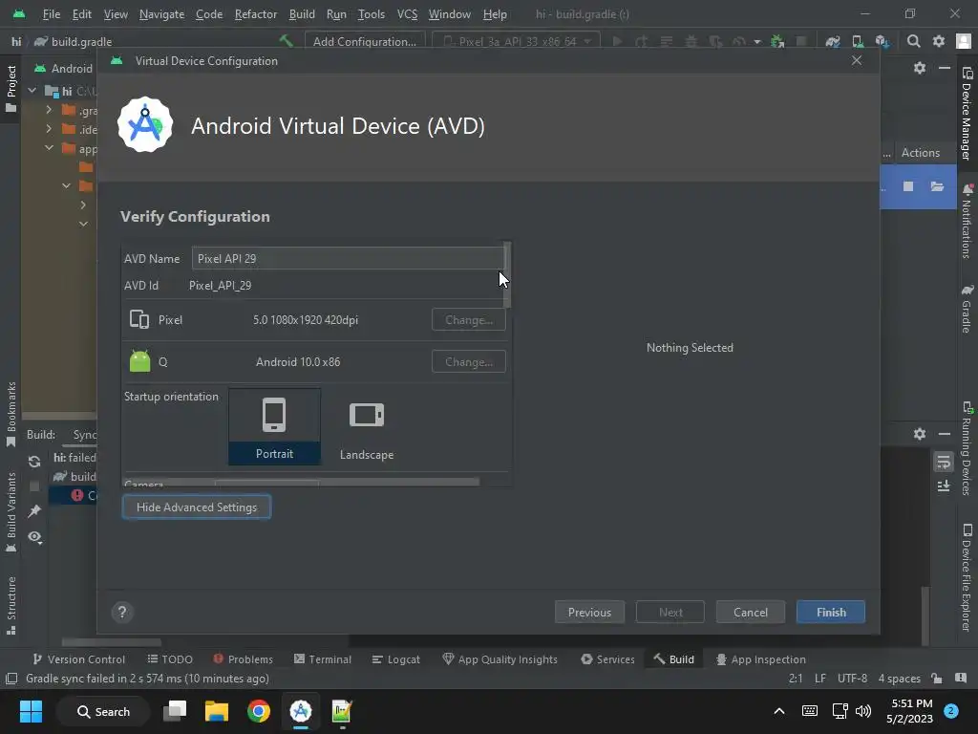Click the Build panel settings gear
The width and height of the screenshot is (978, 734).
tap(920, 434)
